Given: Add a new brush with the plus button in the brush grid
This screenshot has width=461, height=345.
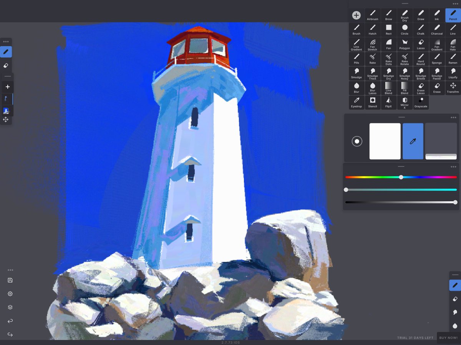Looking at the screenshot, I should tap(357, 15).
